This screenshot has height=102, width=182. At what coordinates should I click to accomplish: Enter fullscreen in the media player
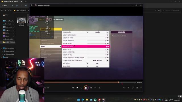click(x=133, y=88)
